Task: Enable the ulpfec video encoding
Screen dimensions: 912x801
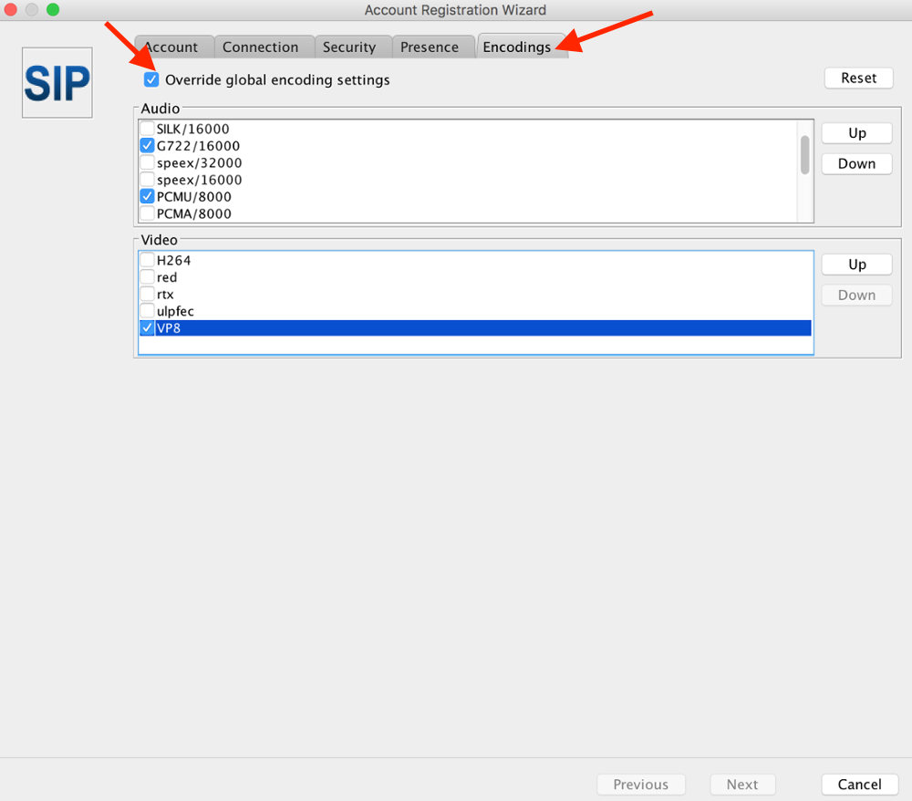Action: [x=147, y=310]
